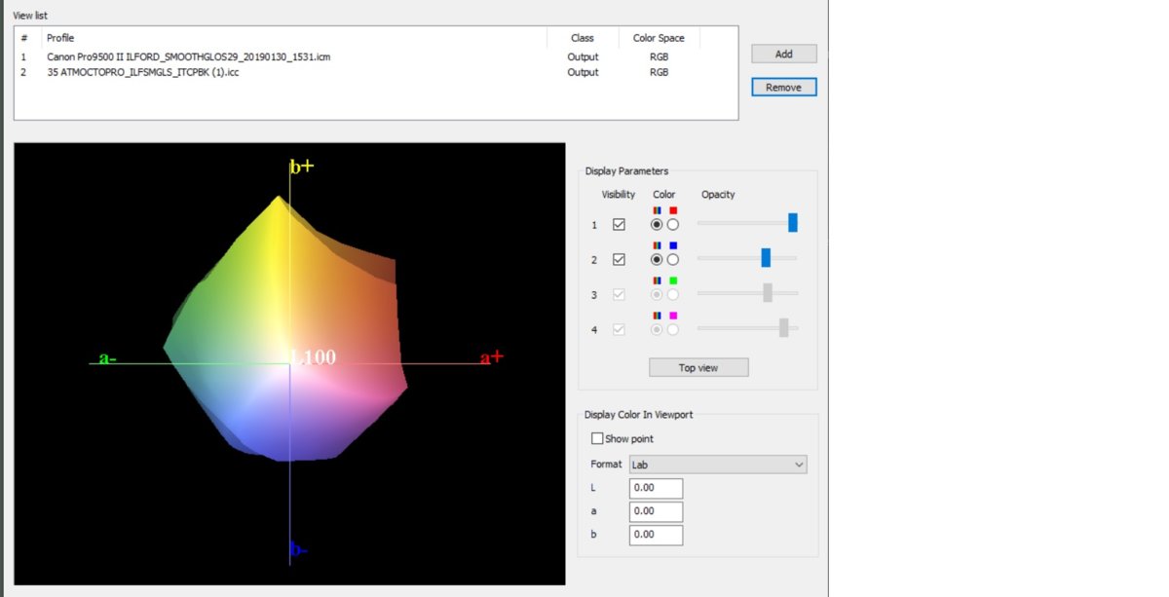Select solid red color radio for profile 1
The height and width of the screenshot is (597, 1169).
[x=672, y=225]
